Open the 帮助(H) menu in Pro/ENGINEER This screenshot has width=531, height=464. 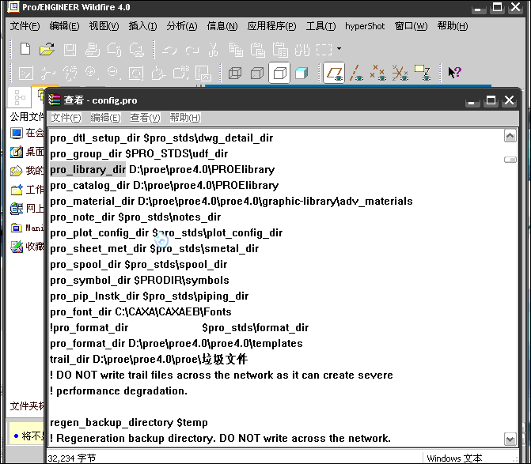tap(453, 26)
